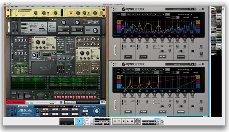Click Compressor Input Gain knob

pos(36,13)
